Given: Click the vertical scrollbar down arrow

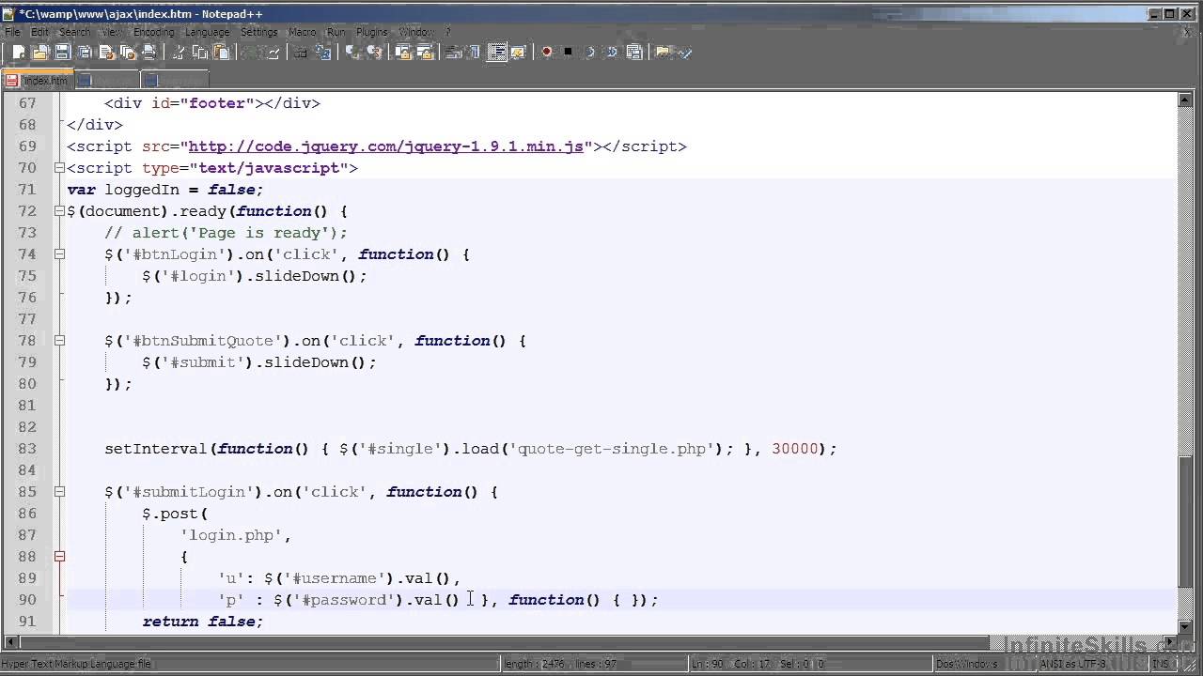Looking at the screenshot, I should 1186,625.
